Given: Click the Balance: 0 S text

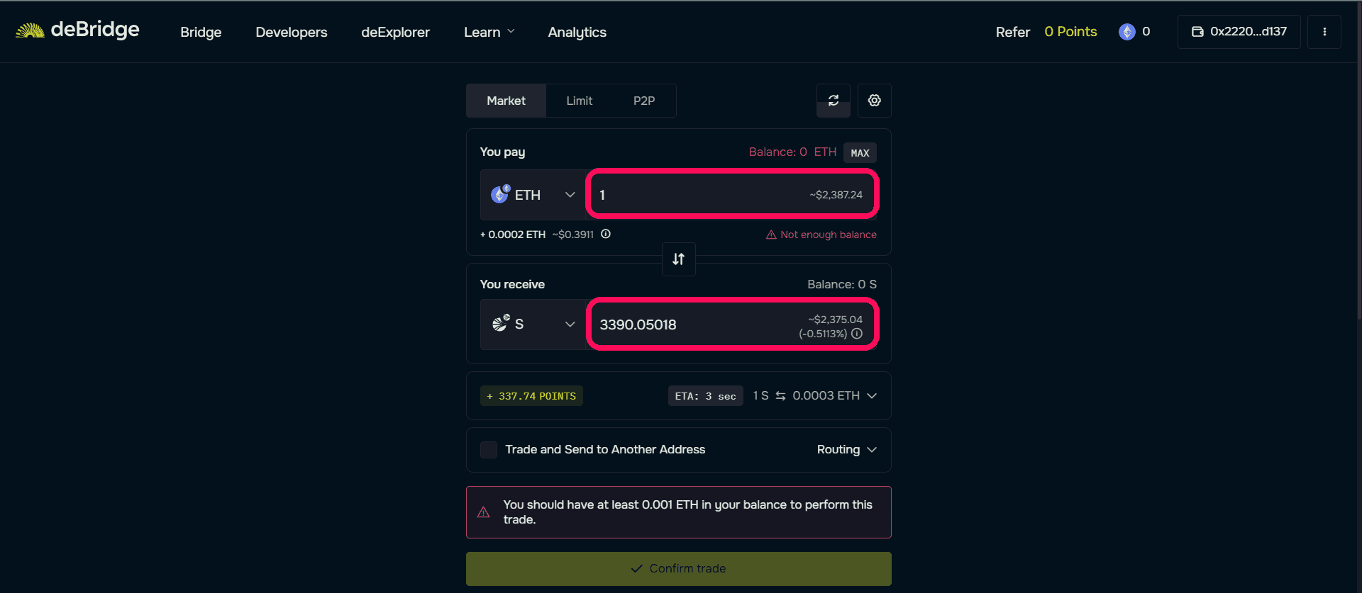Looking at the screenshot, I should pyautogui.click(x=842, y=284).
